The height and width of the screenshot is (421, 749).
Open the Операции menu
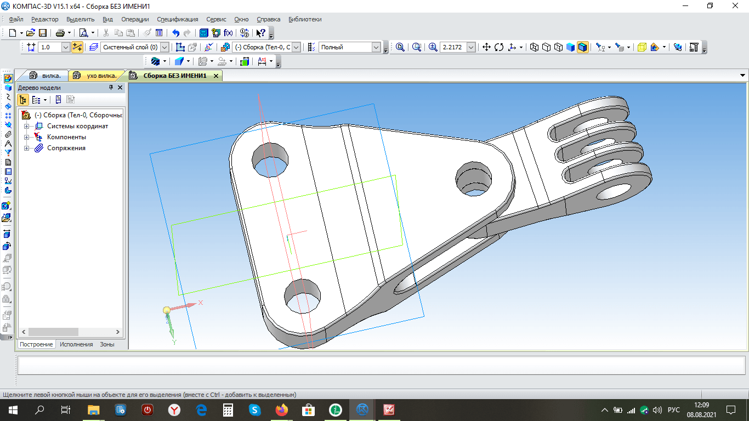135,19
